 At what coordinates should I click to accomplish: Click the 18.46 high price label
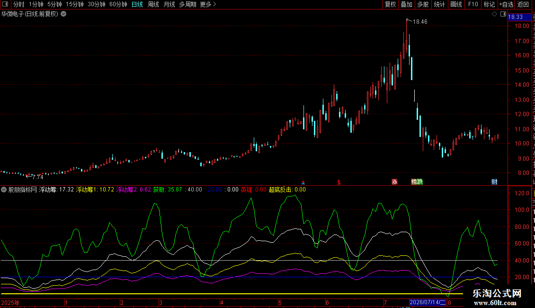[x=420, y=22]
